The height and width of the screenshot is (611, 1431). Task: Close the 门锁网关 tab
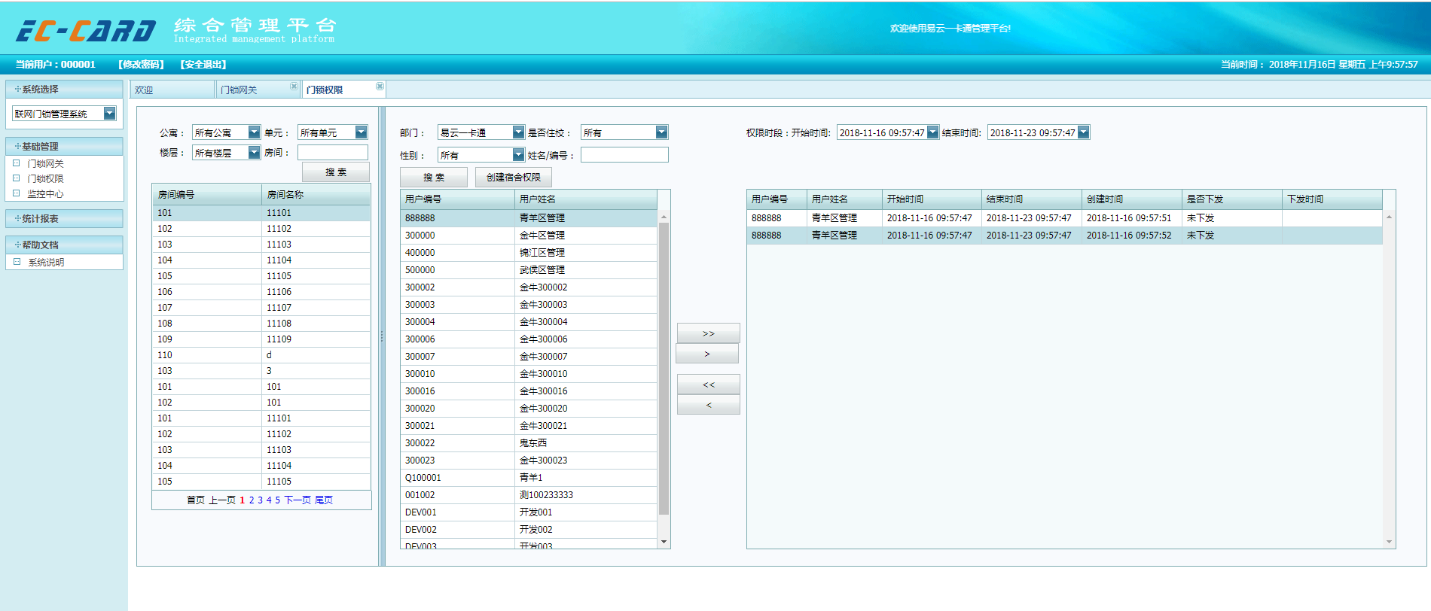pyautogui.click(x=294, y=87)
